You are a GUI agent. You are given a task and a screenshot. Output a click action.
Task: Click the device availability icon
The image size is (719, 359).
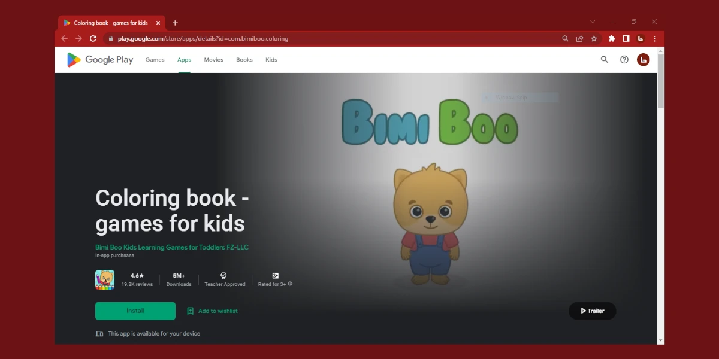click(99, 334)
